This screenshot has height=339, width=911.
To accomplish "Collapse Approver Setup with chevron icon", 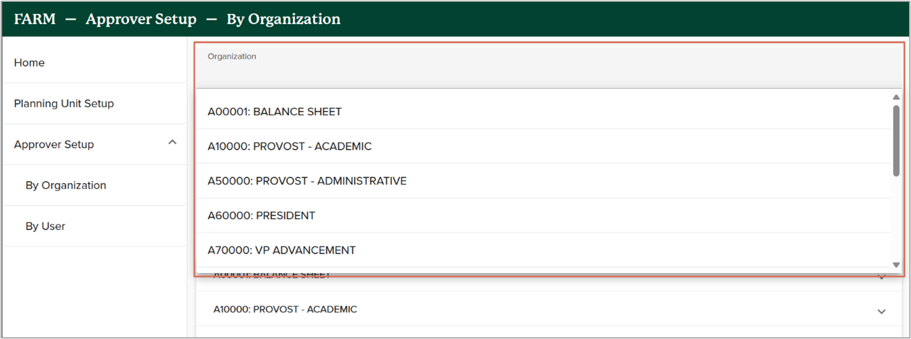I will [172, 143].
